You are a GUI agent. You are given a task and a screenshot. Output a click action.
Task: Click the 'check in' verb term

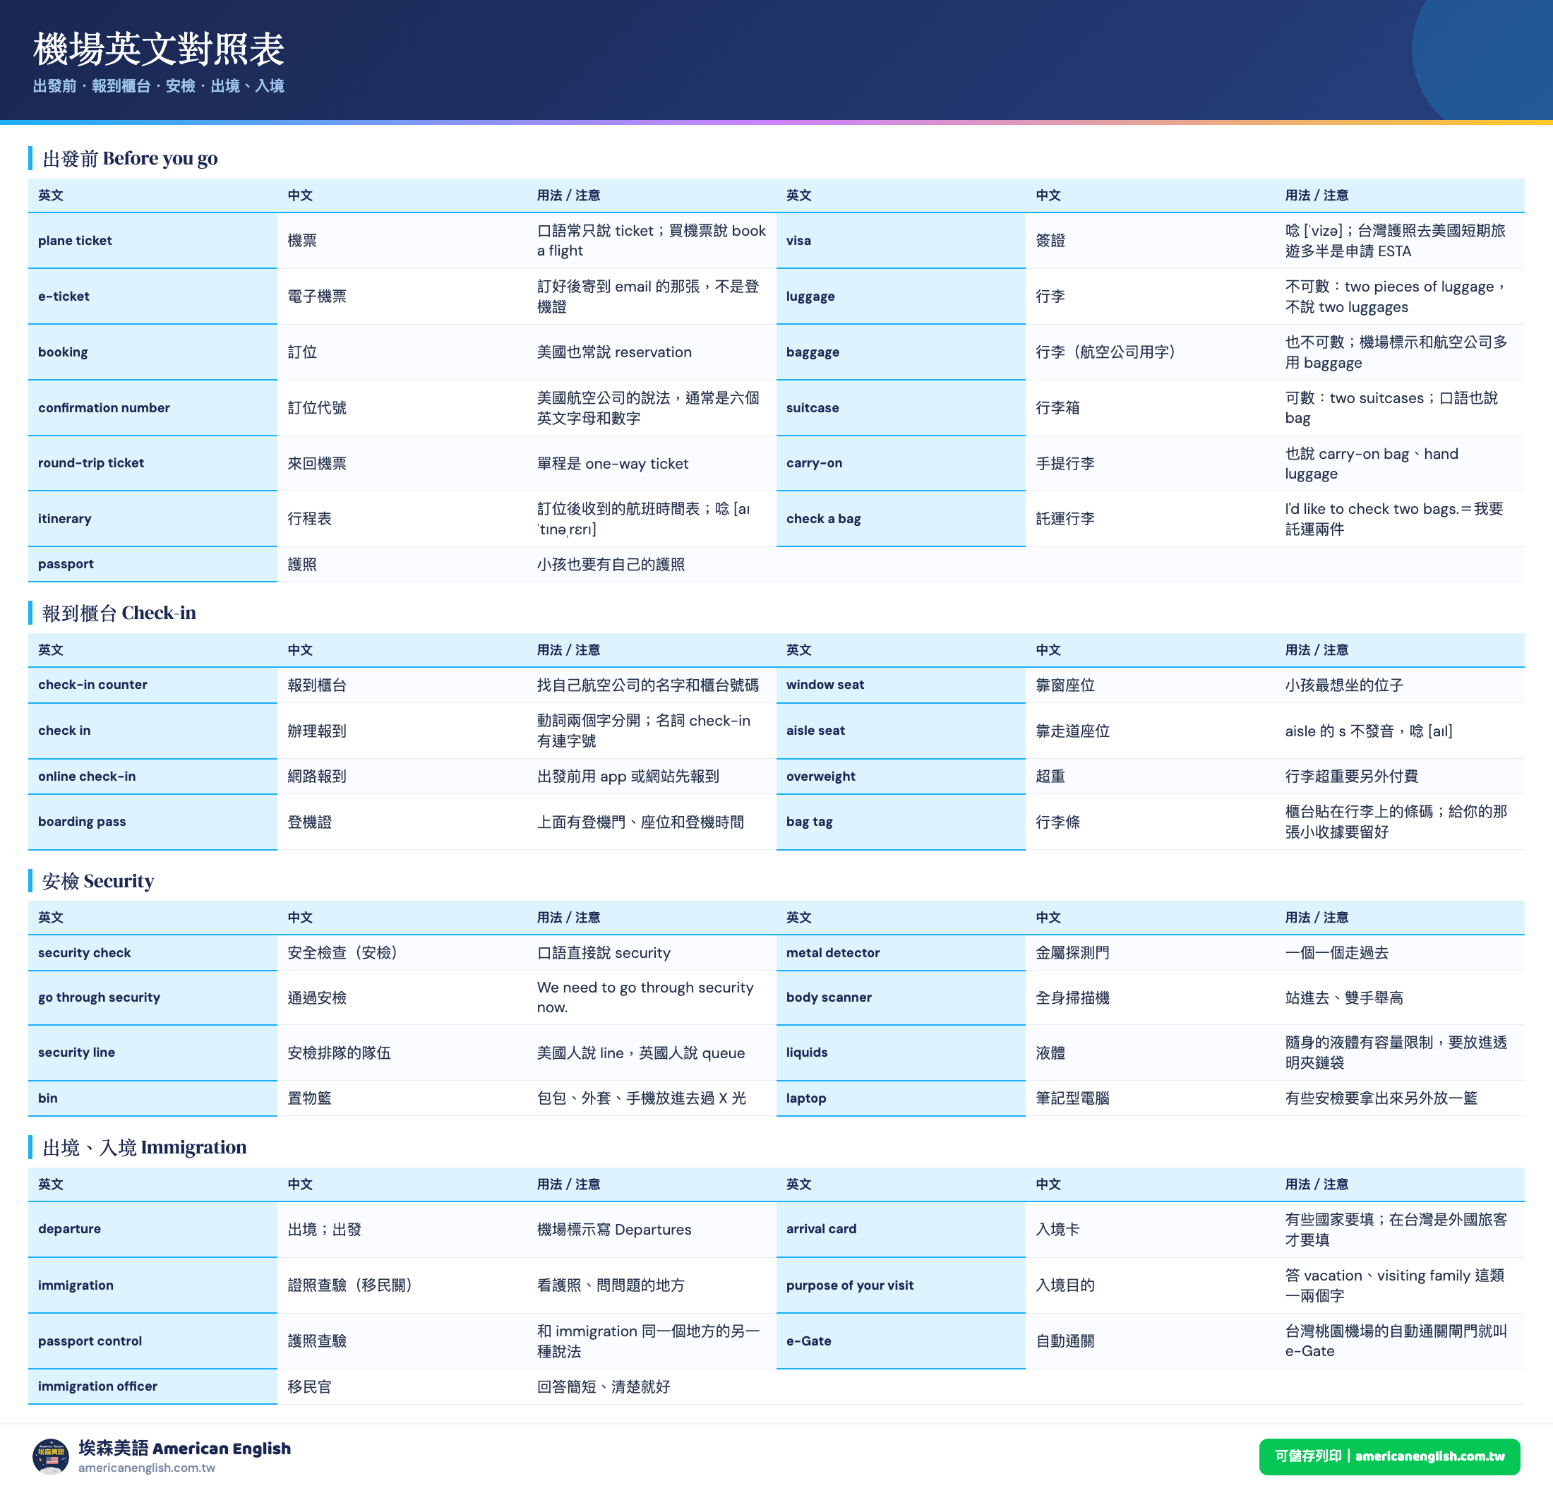[x=64, y=731]
